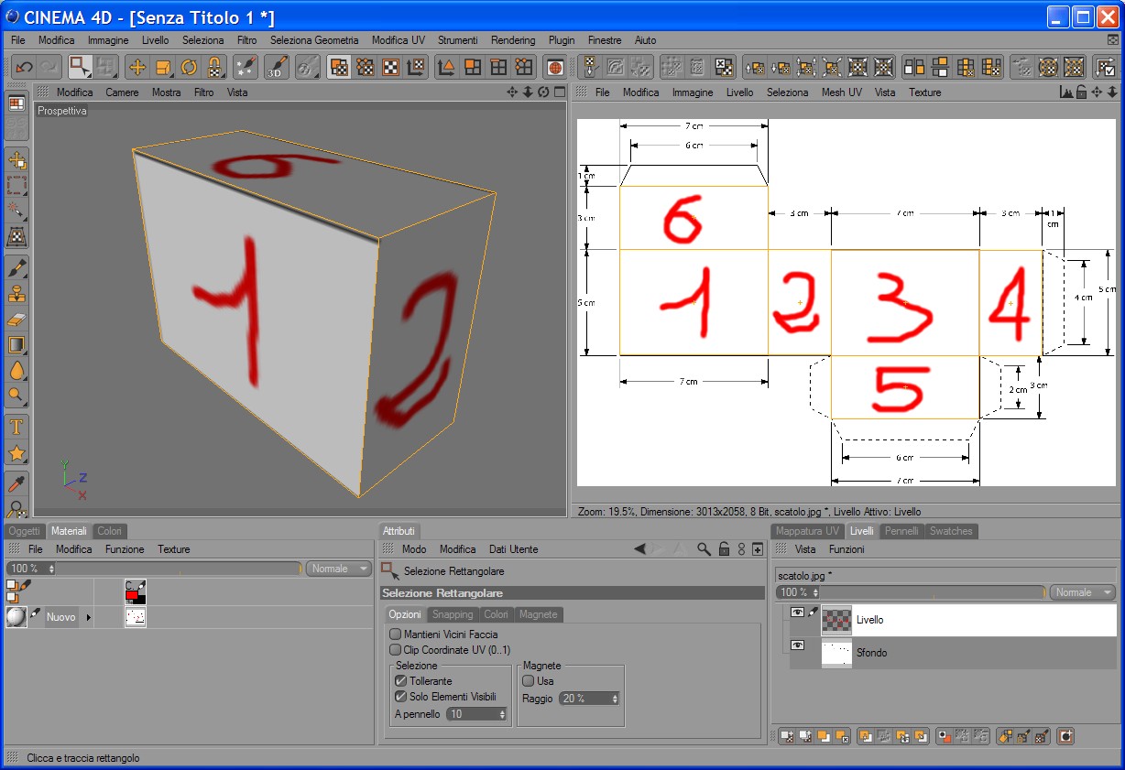Toggle the Mantieni Vicini Faccia checkbox
Viewport: 1125px width, 770px height.
(x=396, y=634)
